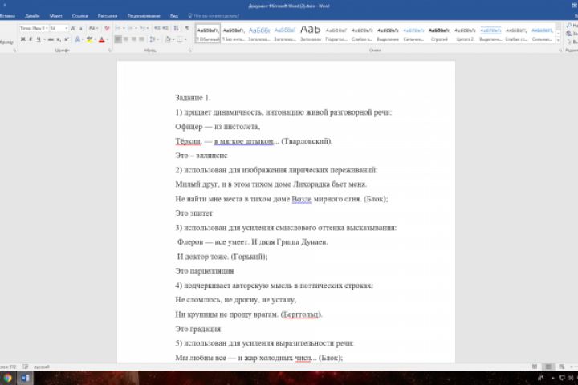Toggle underline formatting button
The image size is (578, 385).
38,39
